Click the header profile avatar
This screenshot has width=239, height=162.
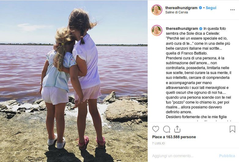[156, 10]
